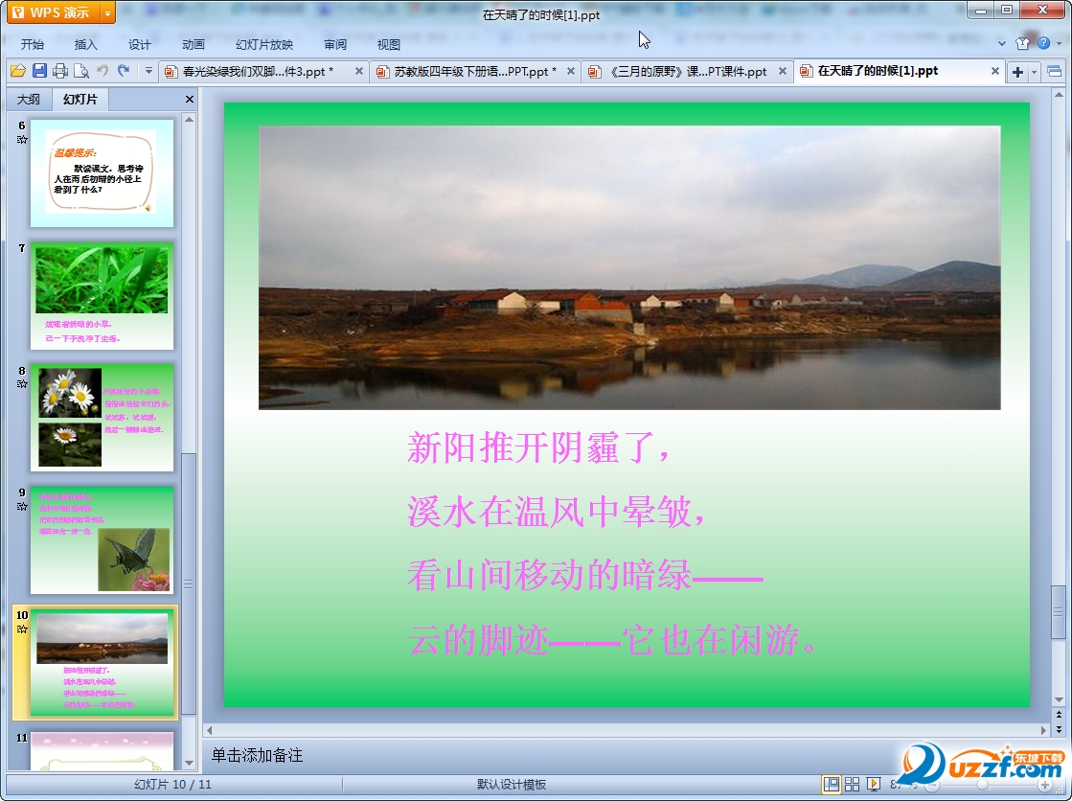Screen dimensions: 1072x801
Task: Redo the last undone action
Action: (x=124, y=71)
